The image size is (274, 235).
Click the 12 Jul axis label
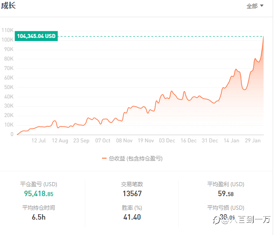39,141
